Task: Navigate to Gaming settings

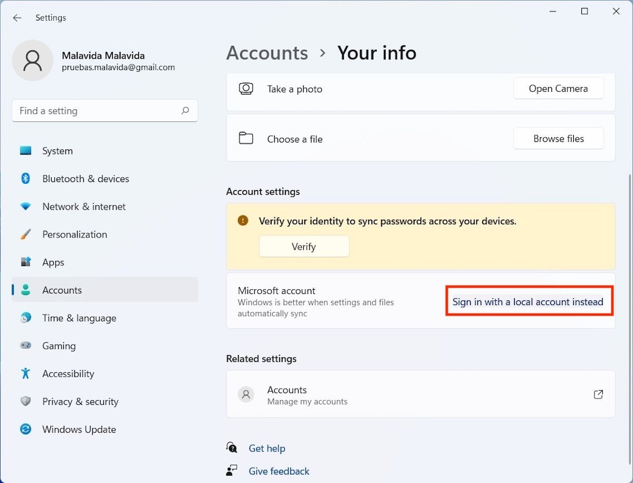Action: click(59, 346)
